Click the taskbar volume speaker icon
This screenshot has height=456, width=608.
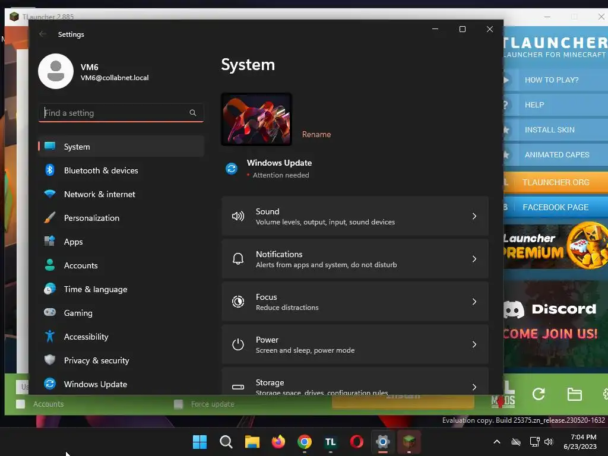pyautogui.click(x=549, y=442)
